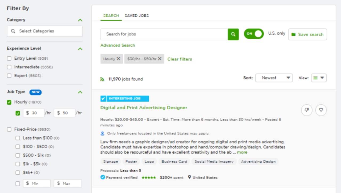The height and width of the screenshot is (193, 341).
Task: Switch to the SAVED JOBS tab
Action: tap(137, 16)
